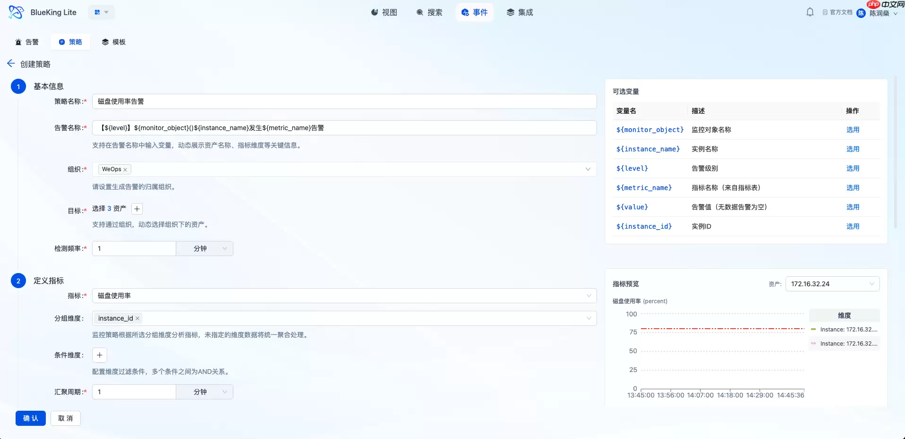
Task: Remove the instance_id grouping dimension tag
Action: [x=137, y=318]
